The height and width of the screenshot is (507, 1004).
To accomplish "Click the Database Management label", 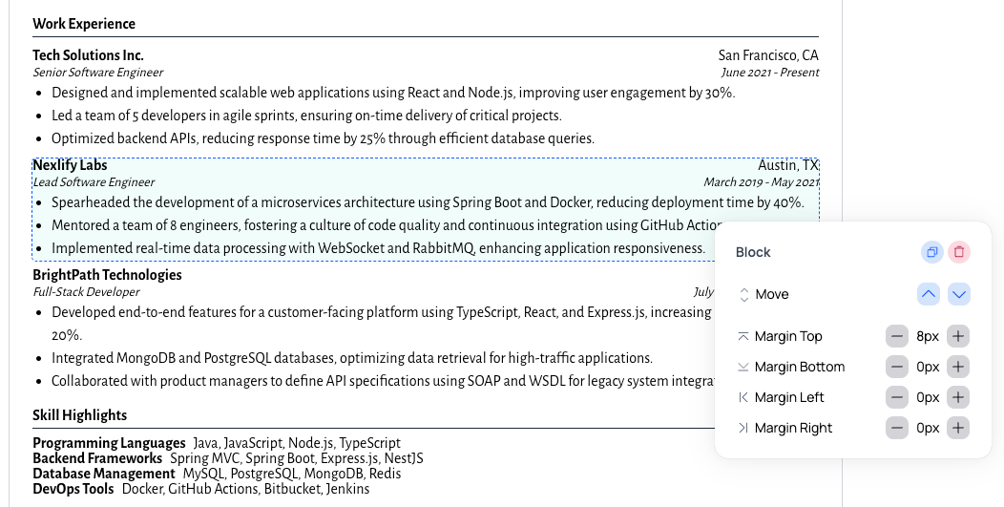I will point(104,474).
